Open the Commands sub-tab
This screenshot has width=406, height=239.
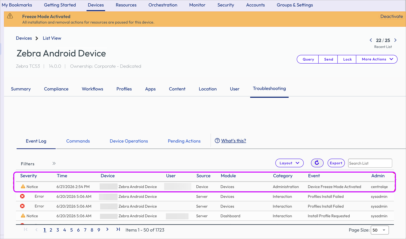click(x=78, y=141)
